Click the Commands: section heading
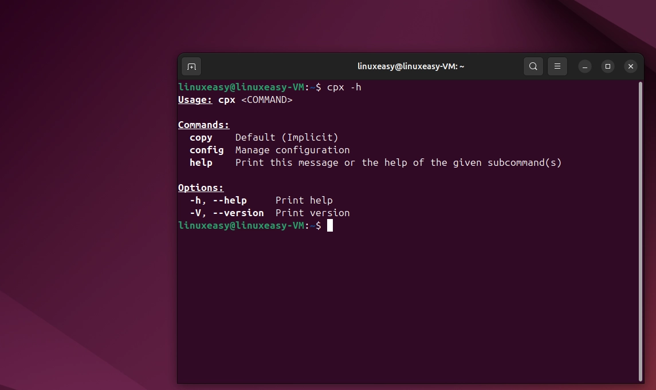 click(x=203, y=125)
